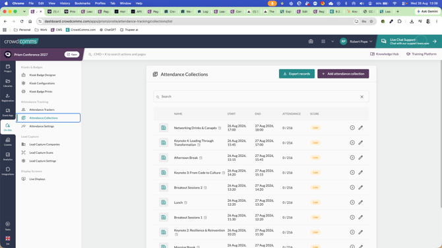Open the Project section in left rail

click(x=8, y=68)
